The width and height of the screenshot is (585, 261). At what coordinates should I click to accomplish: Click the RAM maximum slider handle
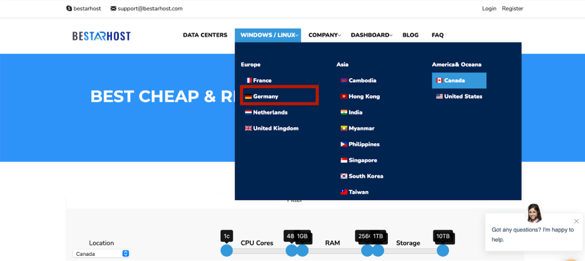pyautogui.click(x=367, y=251)
